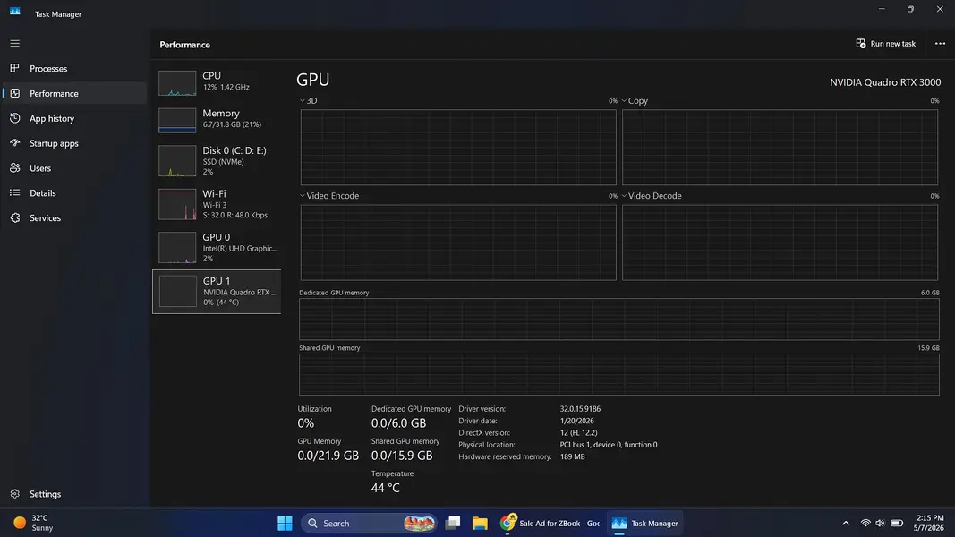
Task: Click the 0.0/21.9 GB GPU Memory value
Action: 328,456
